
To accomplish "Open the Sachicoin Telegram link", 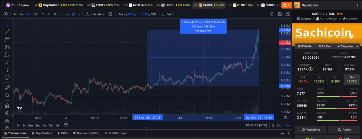I will 345,46.
